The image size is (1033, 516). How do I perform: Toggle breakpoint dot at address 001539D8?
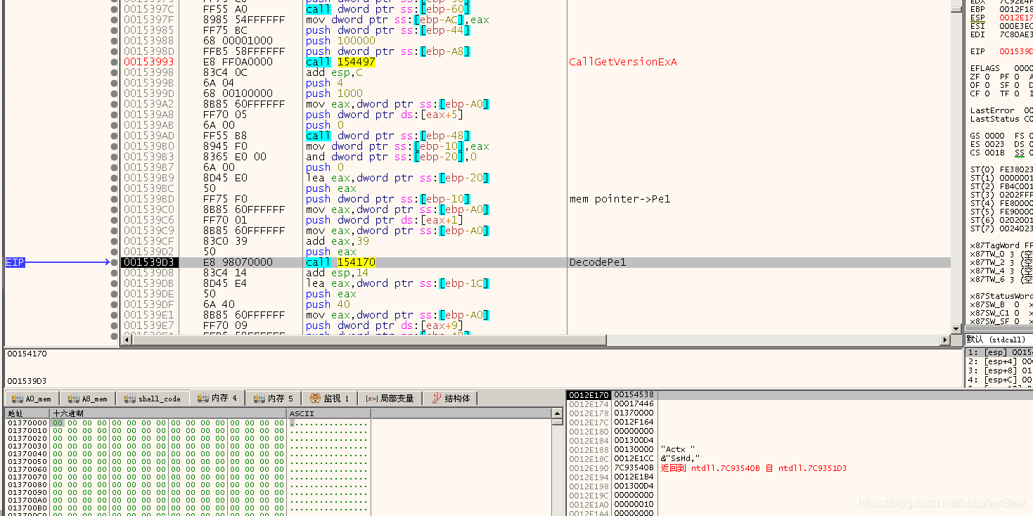pyautogui.click(x=114, y=273)
